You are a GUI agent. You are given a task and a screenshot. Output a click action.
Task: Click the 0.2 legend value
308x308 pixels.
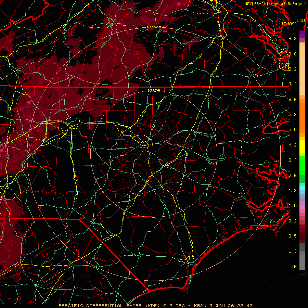point(293,221)
